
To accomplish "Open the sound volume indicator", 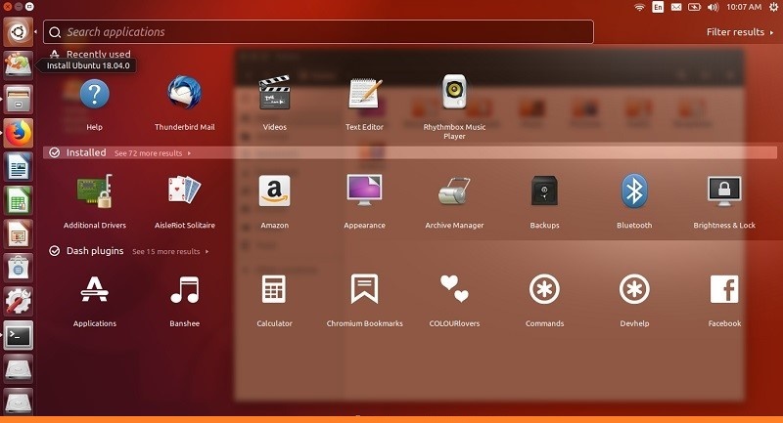I will tap(714, 7).
